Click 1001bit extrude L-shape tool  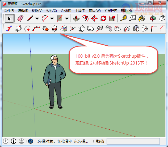pos(91,29)
